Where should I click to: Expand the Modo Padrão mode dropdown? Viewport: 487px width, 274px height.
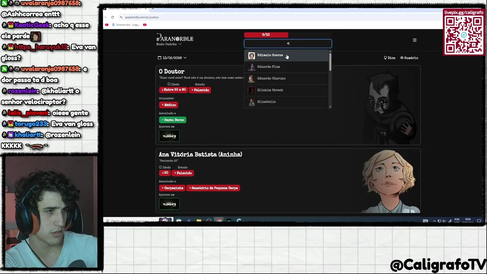169,44
